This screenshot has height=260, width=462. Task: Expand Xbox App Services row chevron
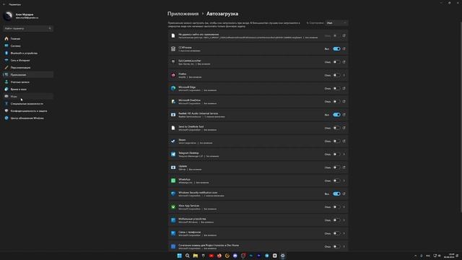344,207
